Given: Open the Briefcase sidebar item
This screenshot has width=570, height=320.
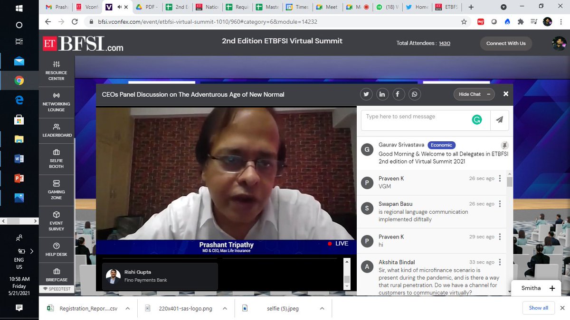Looking at the screenshot, I should [56, 275].
